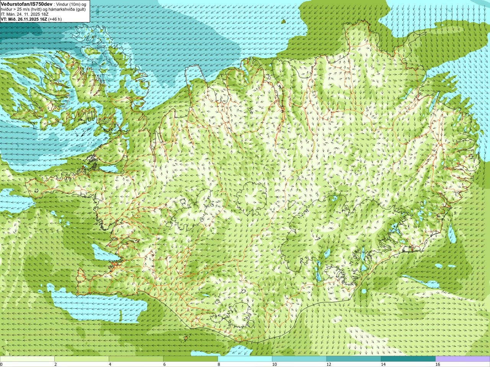
Task: Click the dark teal 14–16 m/s legend swatch
Action: pyautogui.click(x=408, y=359)
